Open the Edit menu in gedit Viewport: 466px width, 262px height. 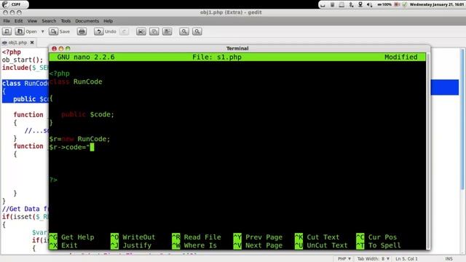pos(18,21)
